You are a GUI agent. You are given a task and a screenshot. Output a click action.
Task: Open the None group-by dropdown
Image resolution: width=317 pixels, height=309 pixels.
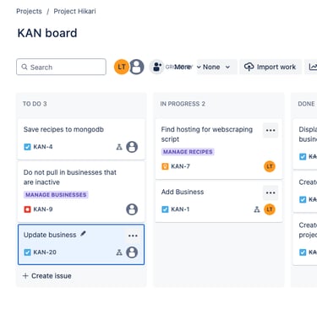click(x=216, y=67)
